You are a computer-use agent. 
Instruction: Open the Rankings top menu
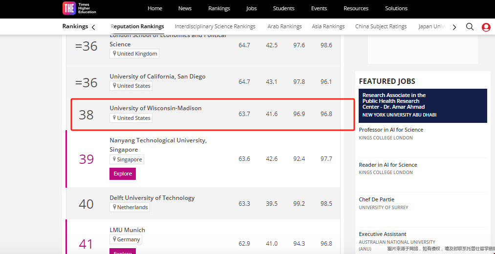pos(218,8)
